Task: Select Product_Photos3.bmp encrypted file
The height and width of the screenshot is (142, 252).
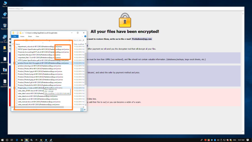Action: pos(40,77)
